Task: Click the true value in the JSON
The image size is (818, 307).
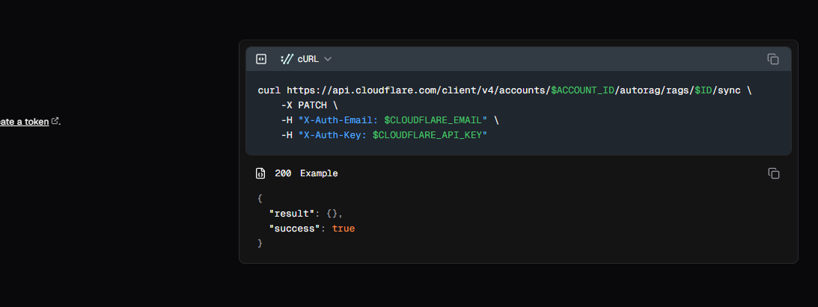Action: coord(344,229)
